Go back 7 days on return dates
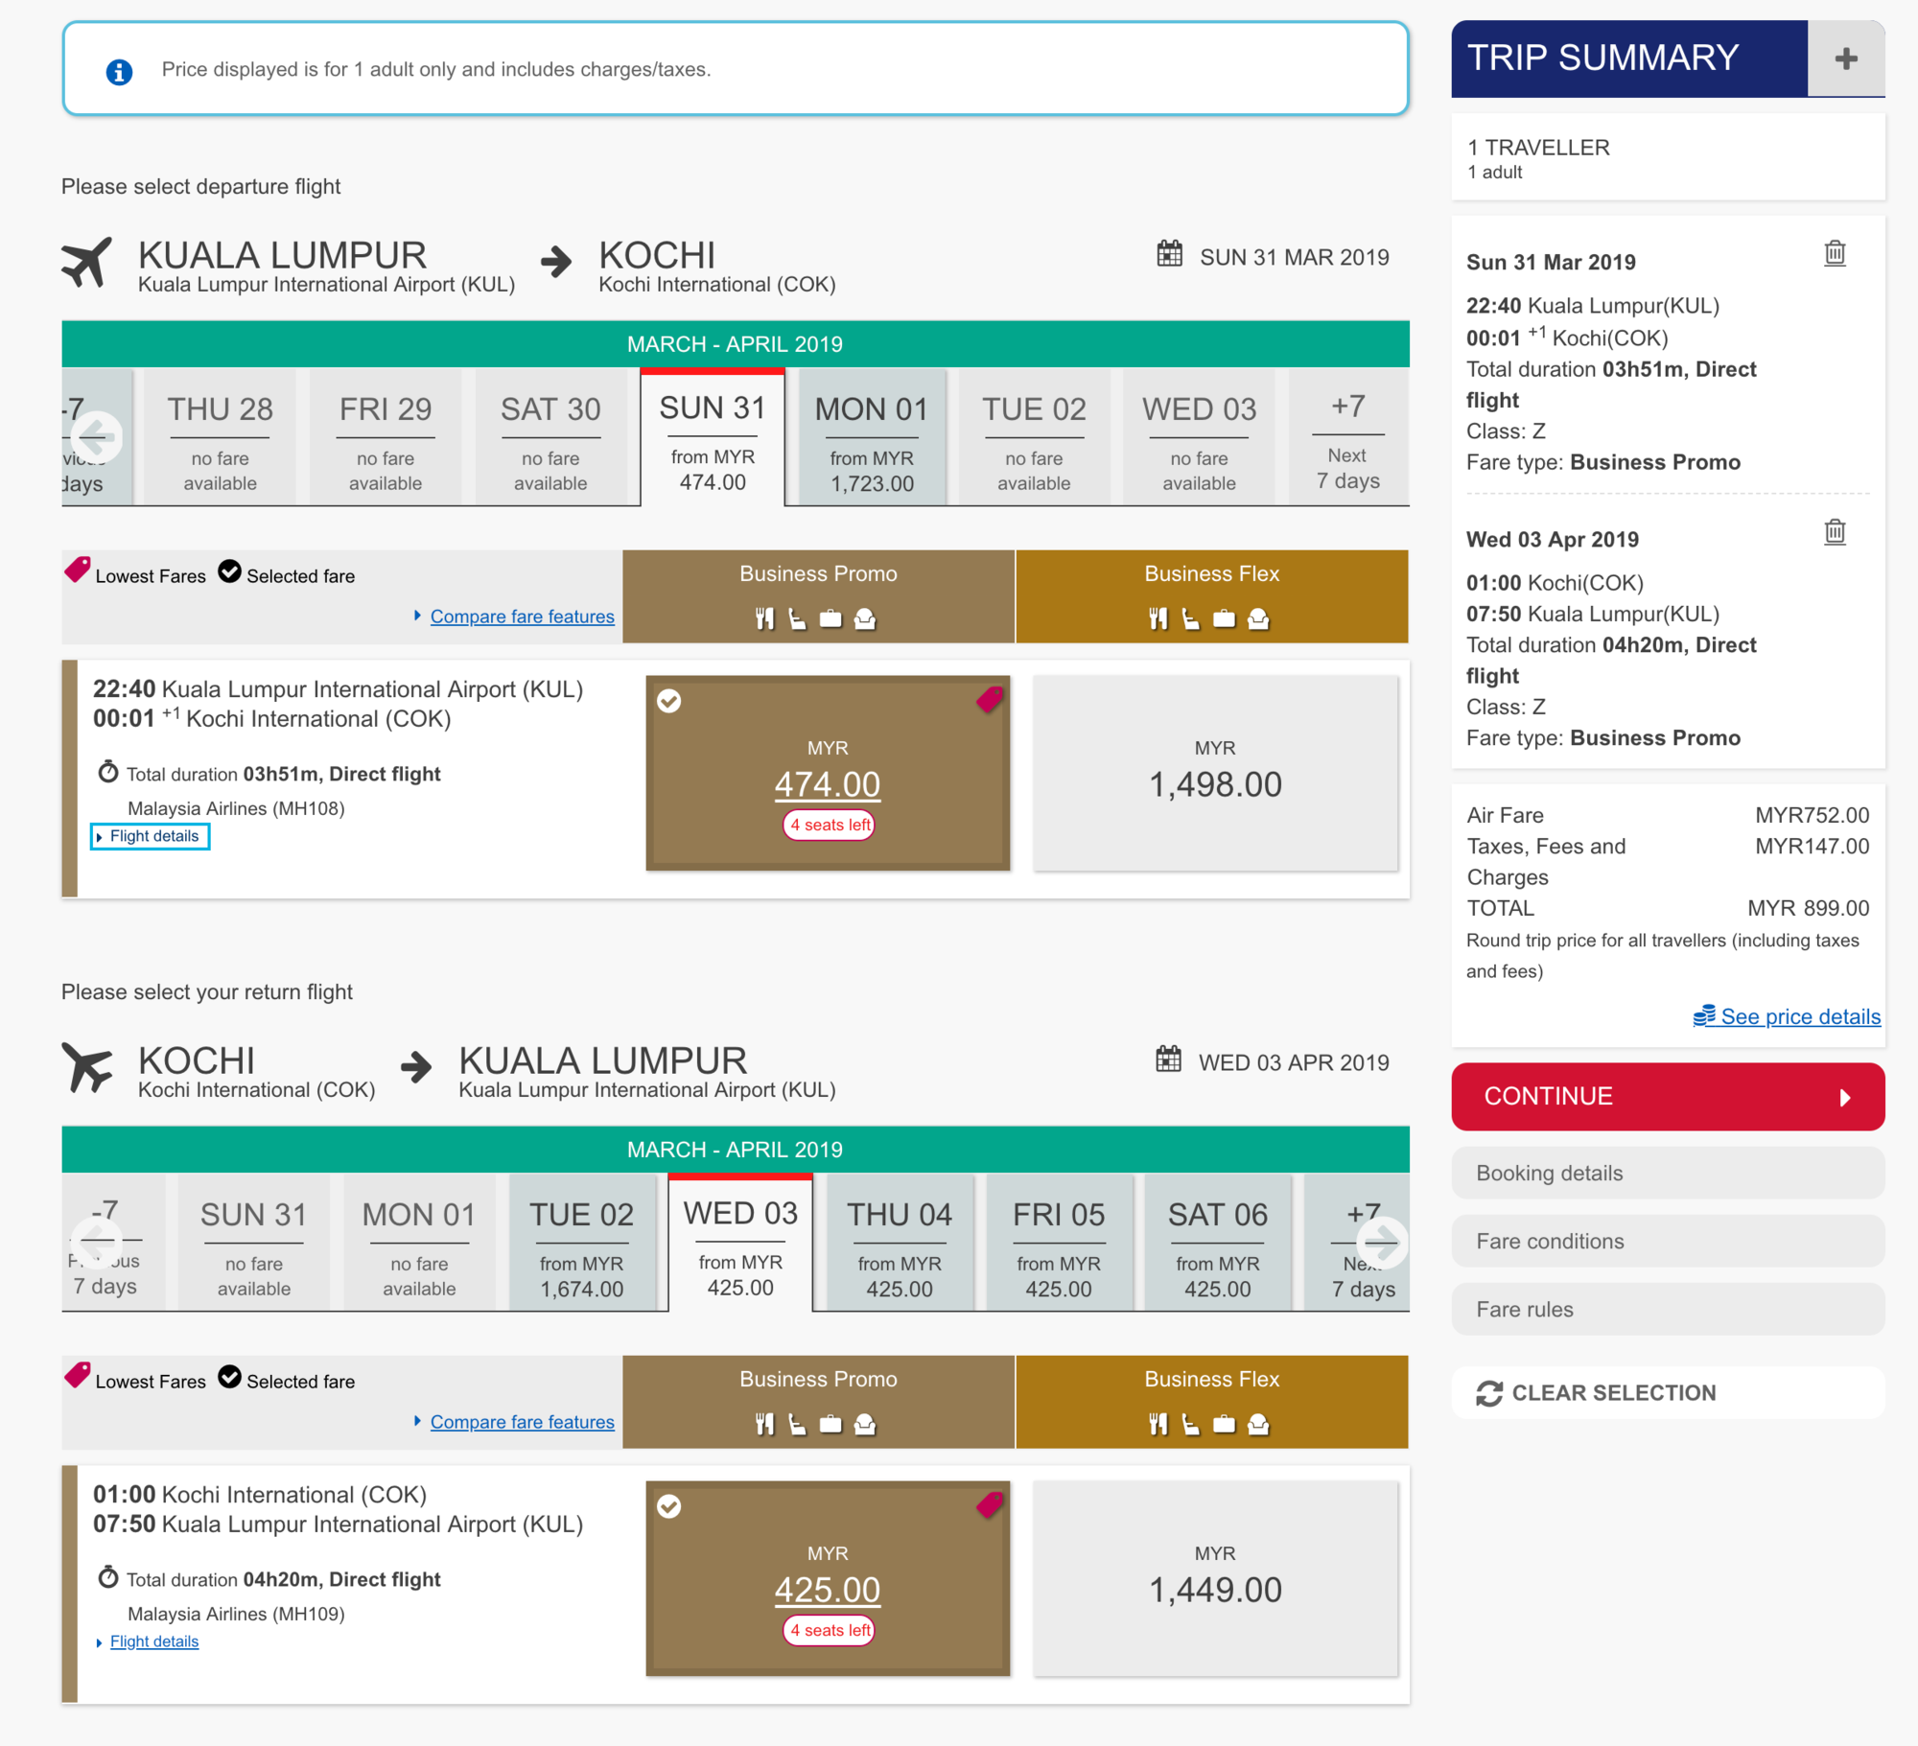 pyautogui.click(x=97, y=1243)
